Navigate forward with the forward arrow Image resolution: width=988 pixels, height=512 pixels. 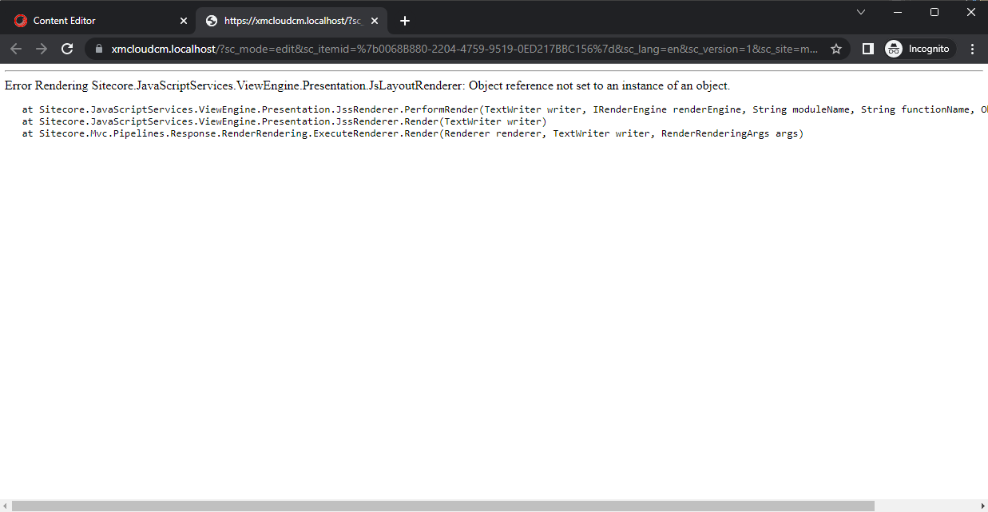pyautogui.click(x=42, y=49)
